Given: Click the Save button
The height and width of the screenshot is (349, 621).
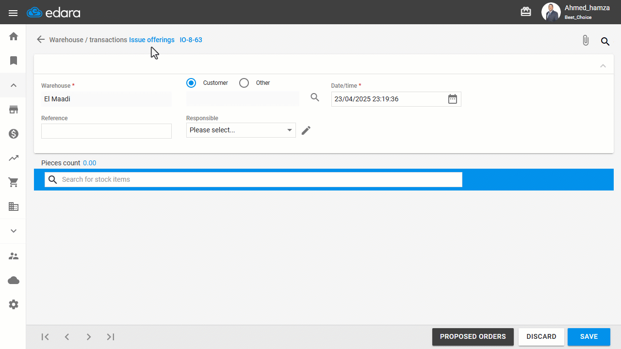Looking at the screenshot, I should click(x=589, y=337).
